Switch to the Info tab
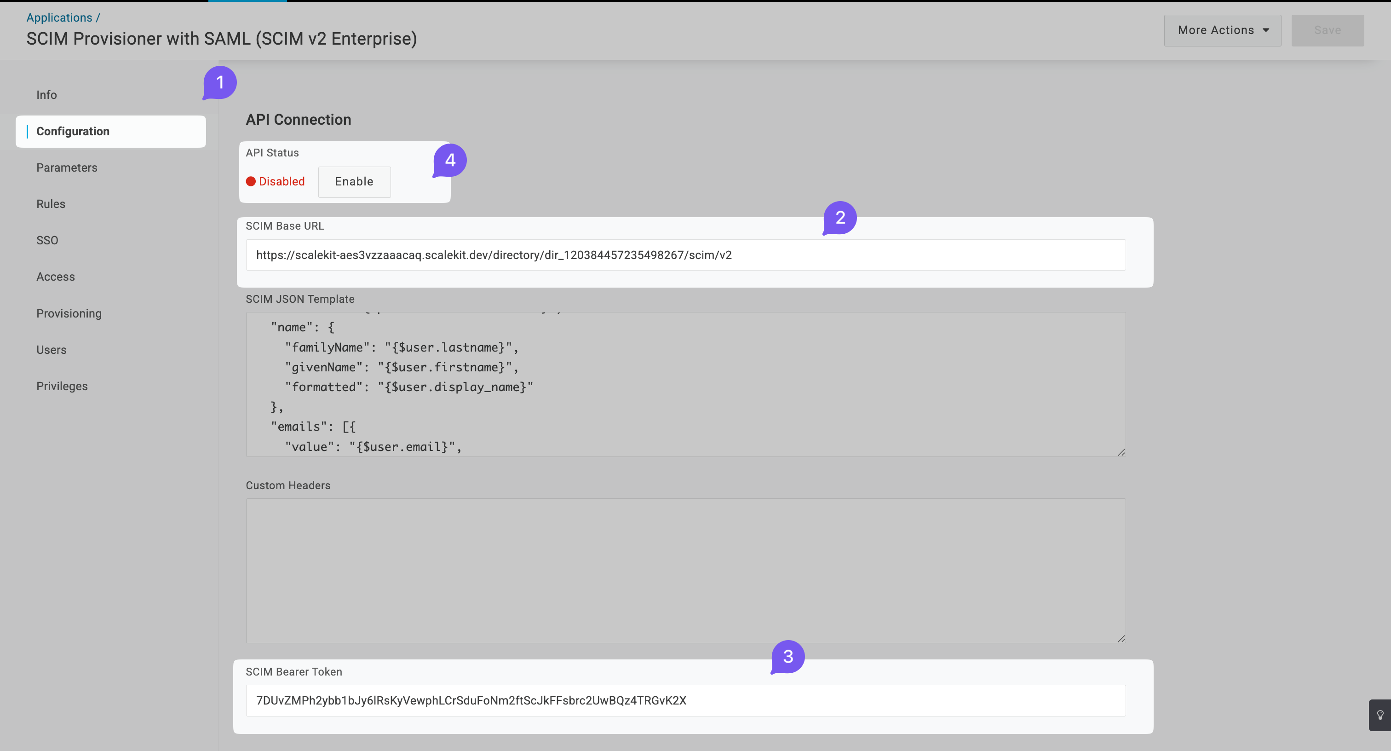1391x751 pixels. [x=46, y=94]
